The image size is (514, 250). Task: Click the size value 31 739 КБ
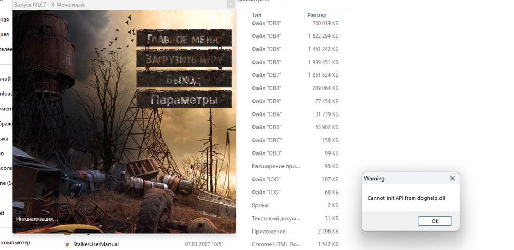(326, 114)
